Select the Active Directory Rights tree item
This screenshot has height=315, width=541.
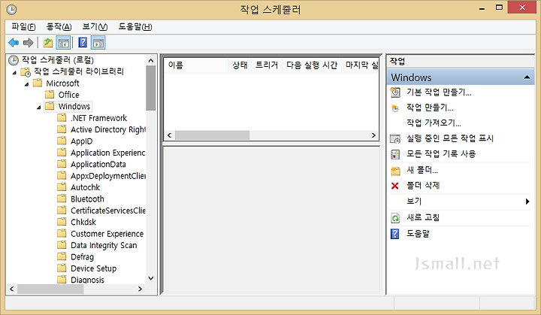click(x=107, y=129)
